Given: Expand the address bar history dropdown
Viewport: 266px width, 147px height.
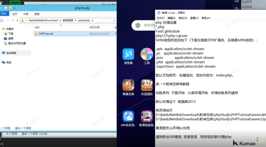Looking at the screenshot, I should pos(114,20).
